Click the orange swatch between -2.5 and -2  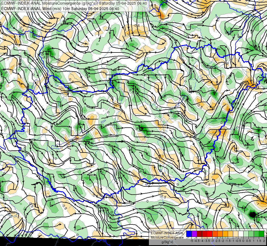[220, 234]
